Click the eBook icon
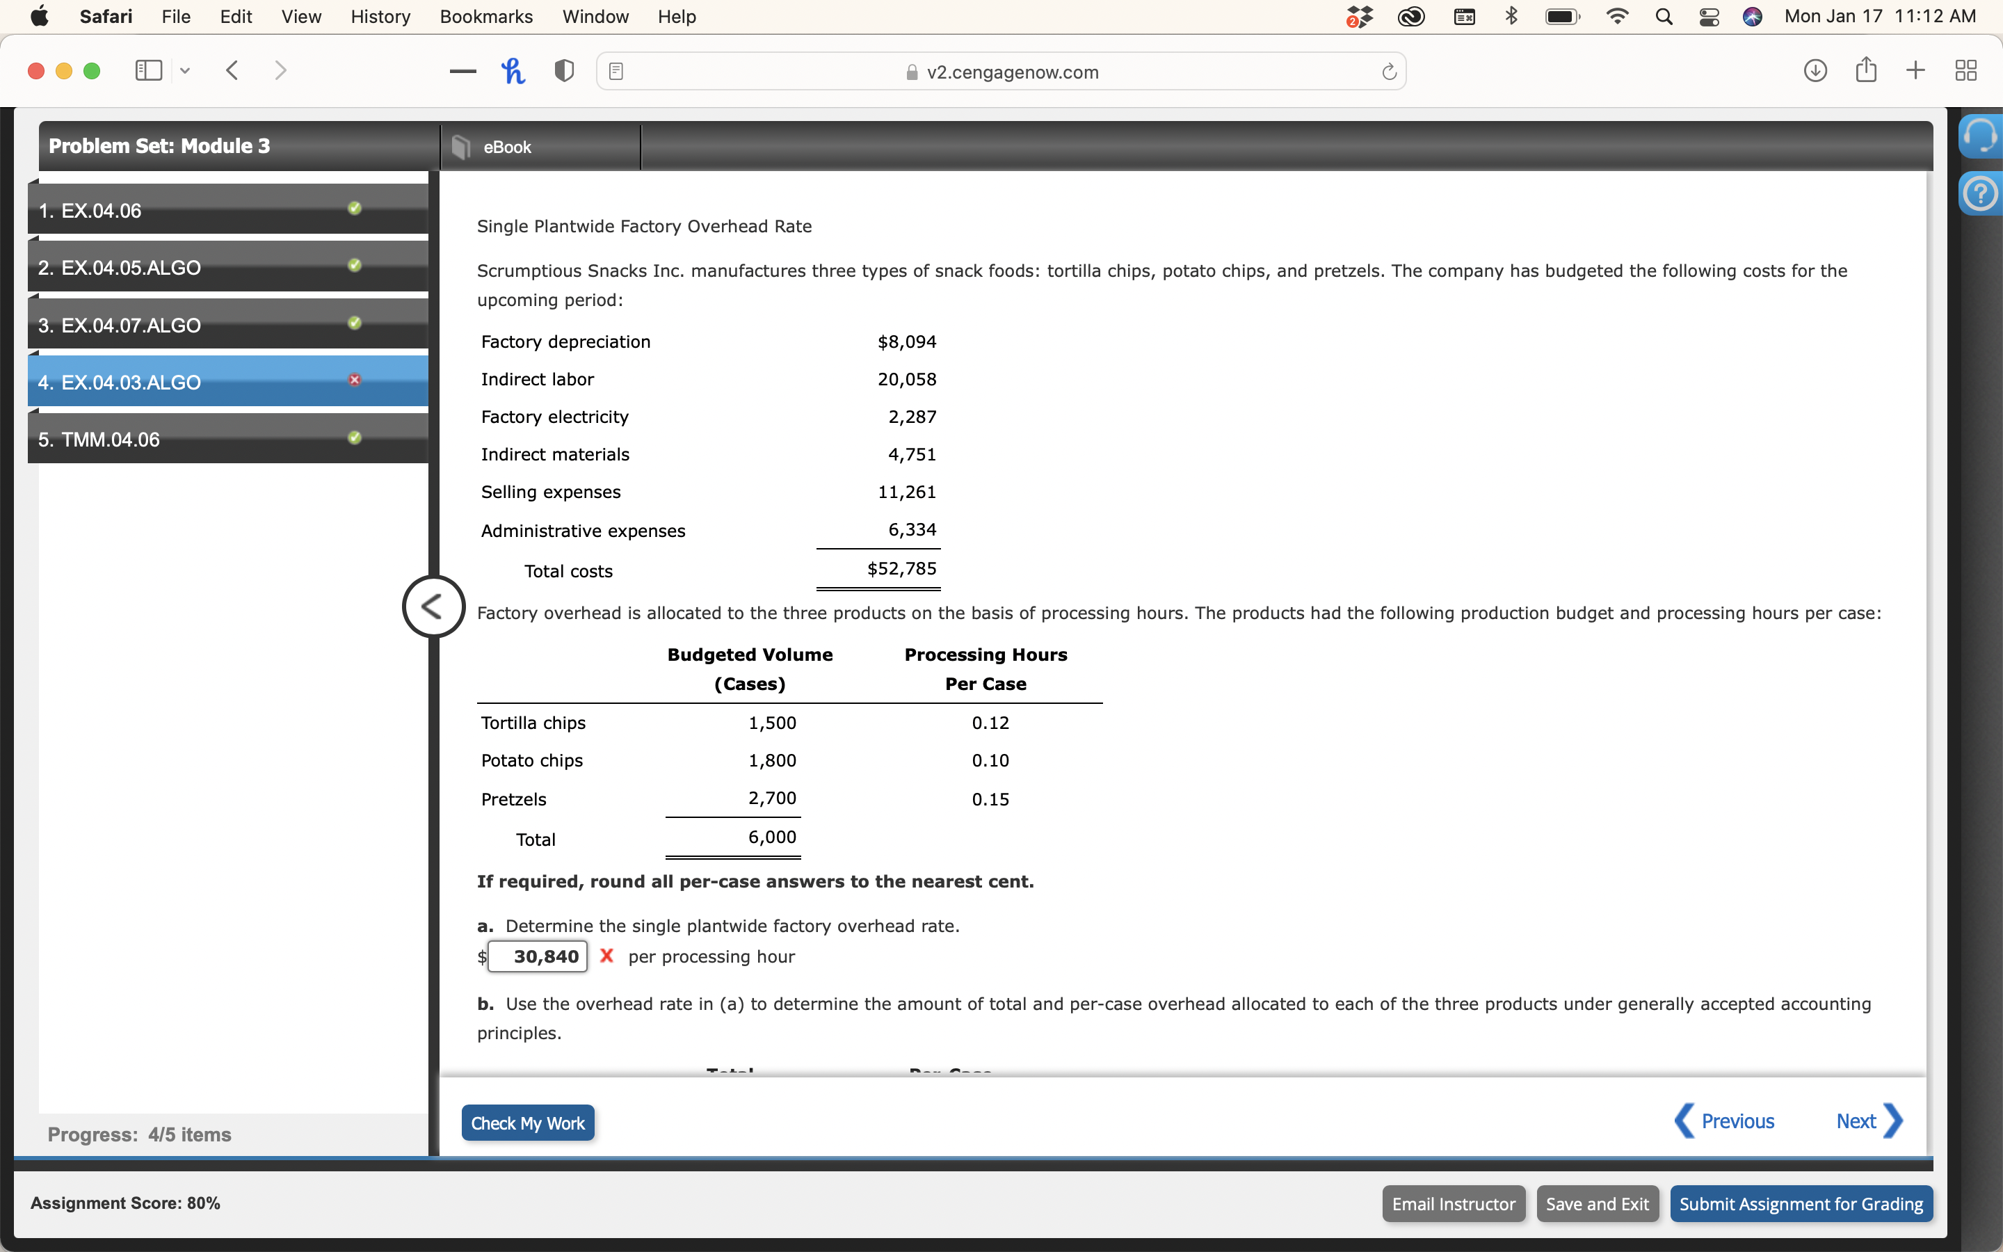The width and height of the screenshot is (2003, 1252). (462, 147)
